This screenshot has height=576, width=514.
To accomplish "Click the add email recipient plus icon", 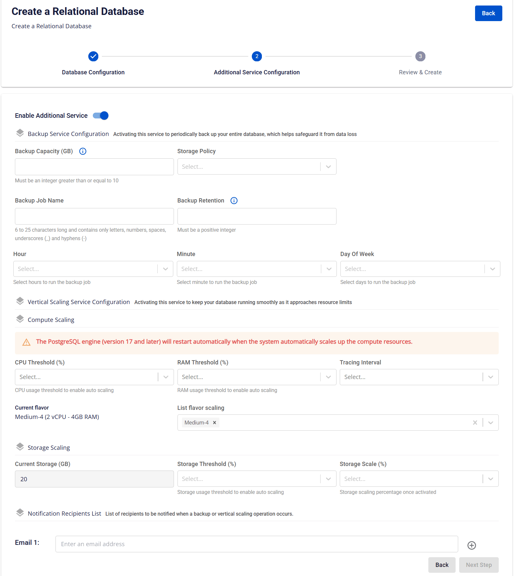I will [471, 545].
